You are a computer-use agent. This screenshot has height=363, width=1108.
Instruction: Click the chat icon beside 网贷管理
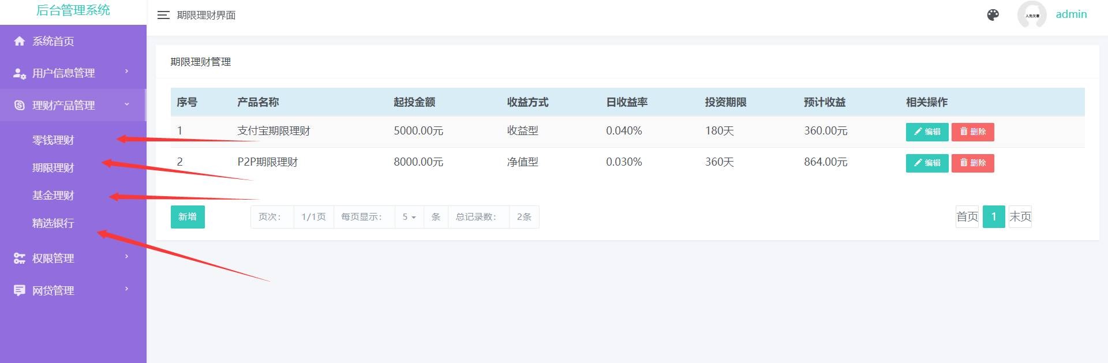click(x=20, y=290)
